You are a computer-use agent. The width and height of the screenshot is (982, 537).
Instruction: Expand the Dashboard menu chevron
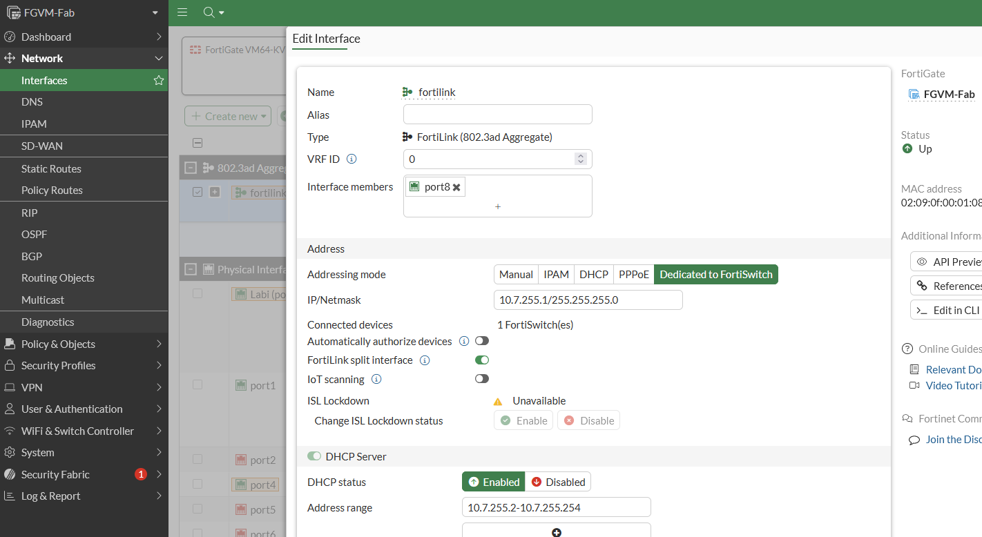[x=159, y=37]
